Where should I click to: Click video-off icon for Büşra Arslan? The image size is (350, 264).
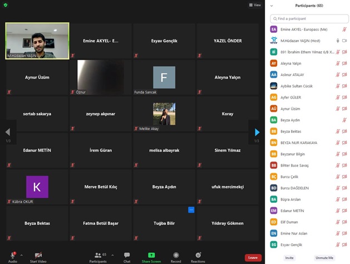click(x=344, y=199)
